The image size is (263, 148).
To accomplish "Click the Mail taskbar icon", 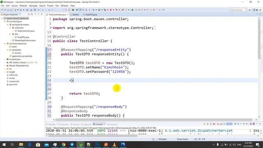I will (46, 144).
